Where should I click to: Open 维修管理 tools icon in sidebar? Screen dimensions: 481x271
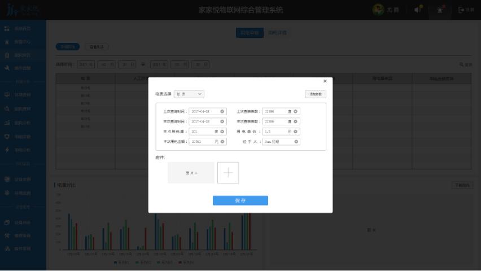(7, 235)
